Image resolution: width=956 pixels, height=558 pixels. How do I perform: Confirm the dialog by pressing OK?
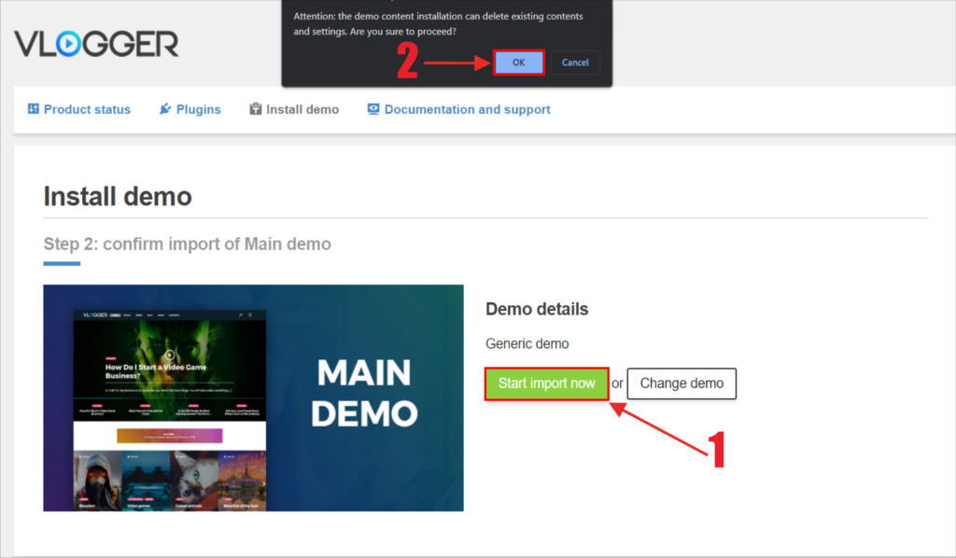pos(518,63)
